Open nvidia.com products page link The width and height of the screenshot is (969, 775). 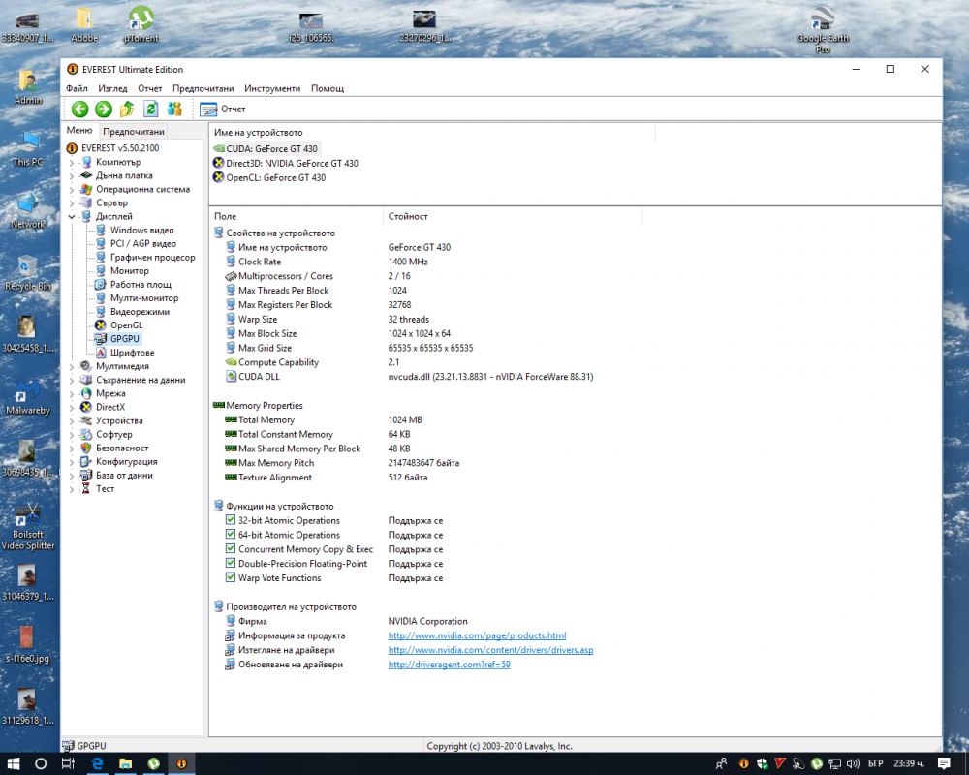click(x=477, y=635)
